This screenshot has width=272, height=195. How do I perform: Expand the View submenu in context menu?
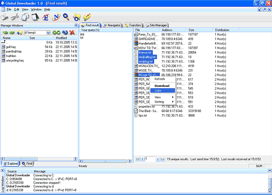point(163,97)
